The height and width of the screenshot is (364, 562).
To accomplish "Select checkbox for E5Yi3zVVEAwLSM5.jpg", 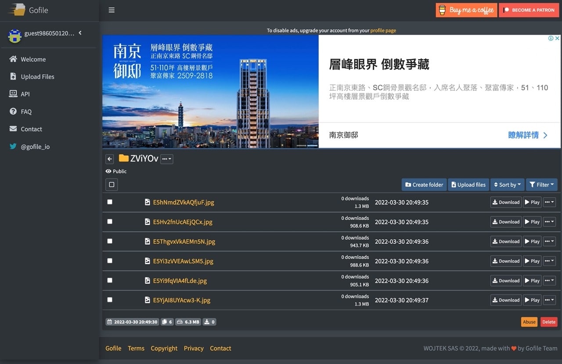I will [110, 261].
